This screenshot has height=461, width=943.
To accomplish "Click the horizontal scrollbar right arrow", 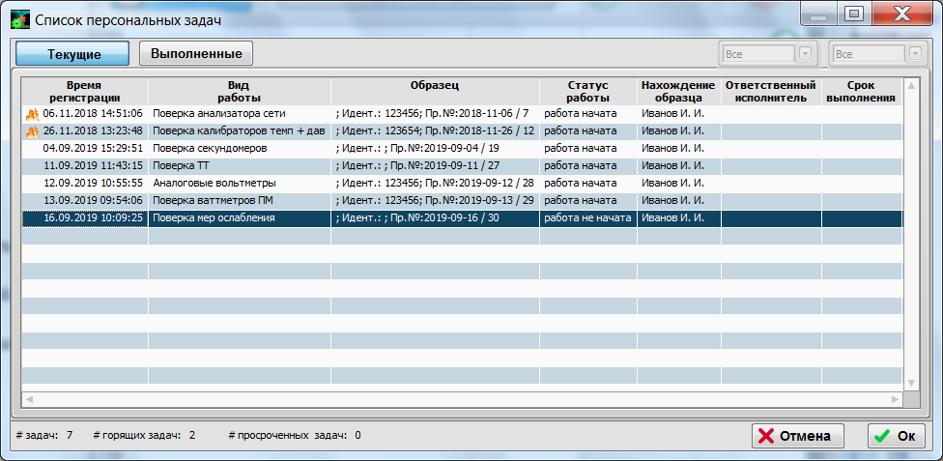I will tap(895, 399).
